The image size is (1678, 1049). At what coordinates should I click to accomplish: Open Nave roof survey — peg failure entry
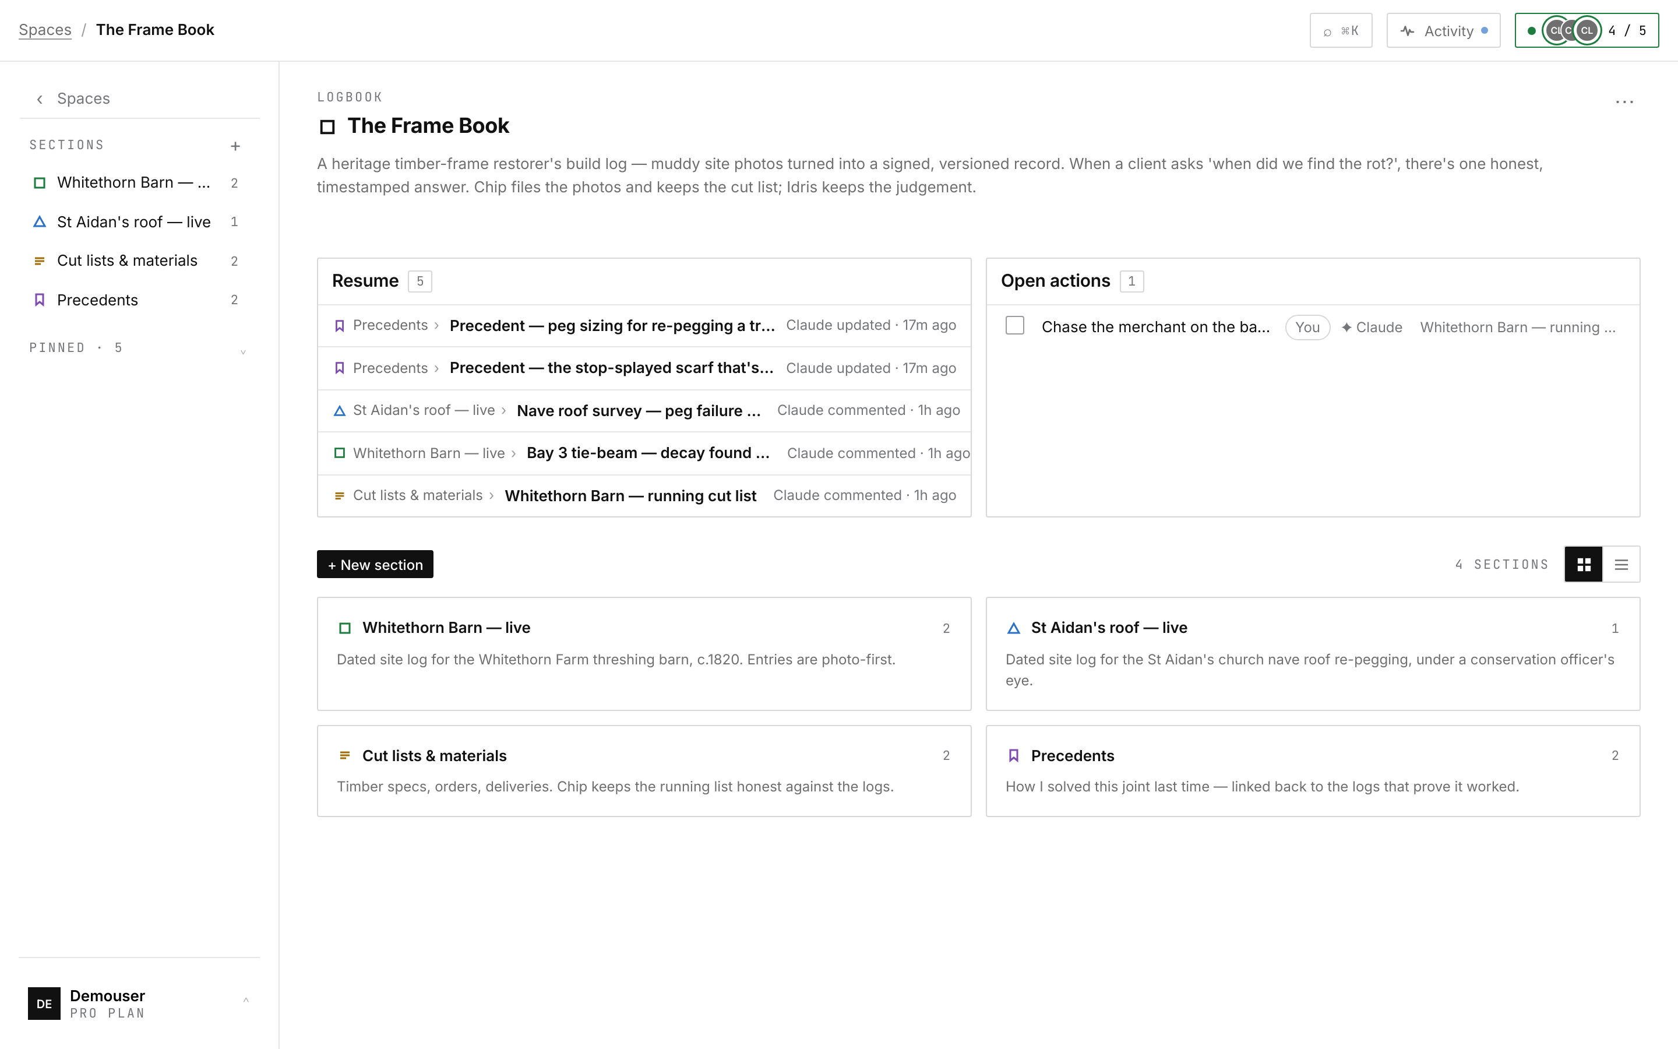click(644, 411)
